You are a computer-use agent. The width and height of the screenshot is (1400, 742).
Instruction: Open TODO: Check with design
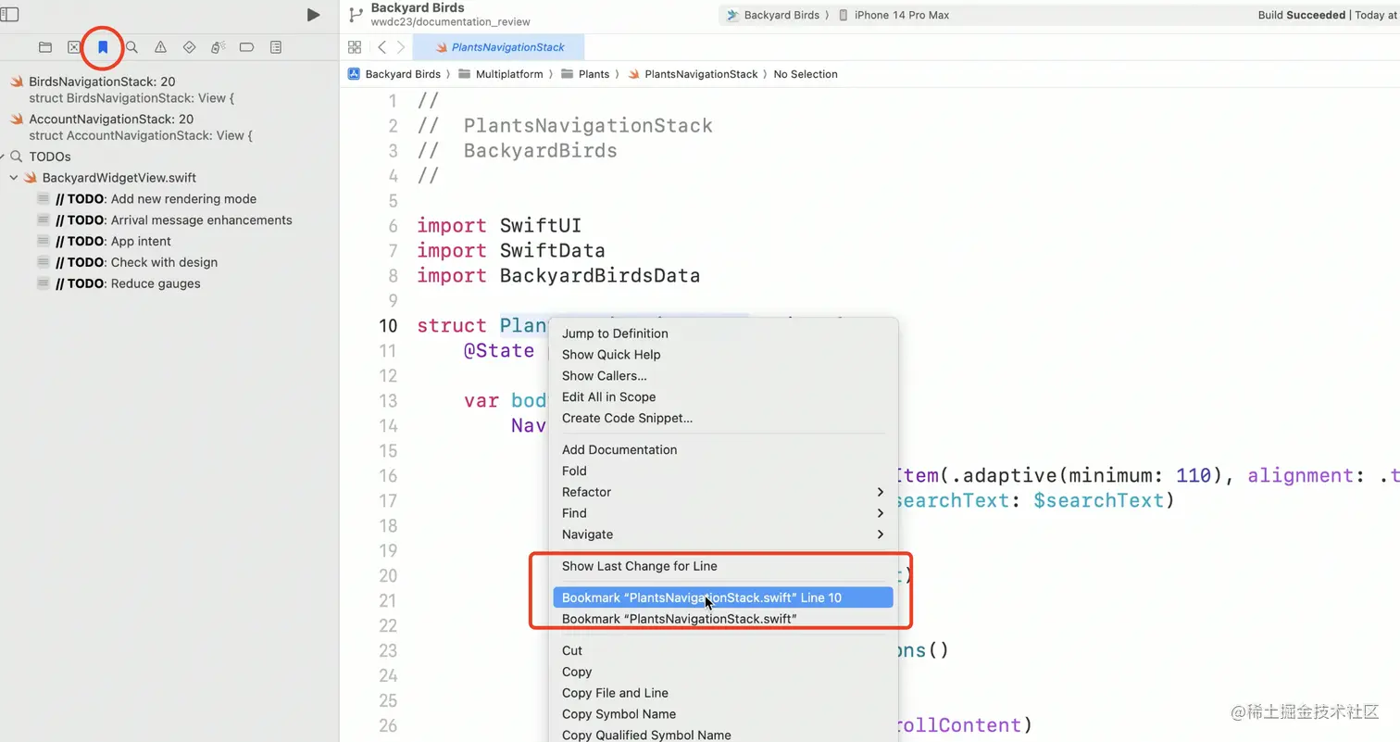tap(136, 262)
